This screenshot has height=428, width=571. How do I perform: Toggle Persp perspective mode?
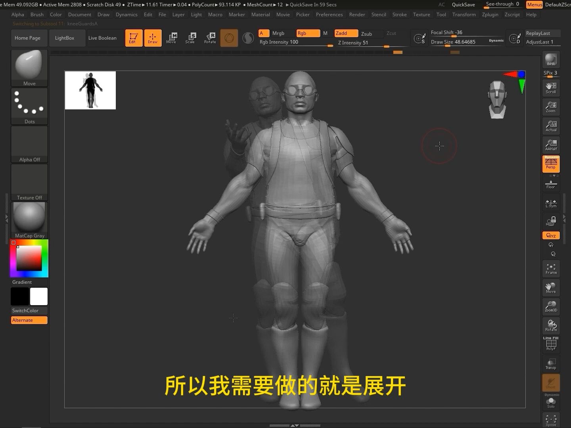551,164
